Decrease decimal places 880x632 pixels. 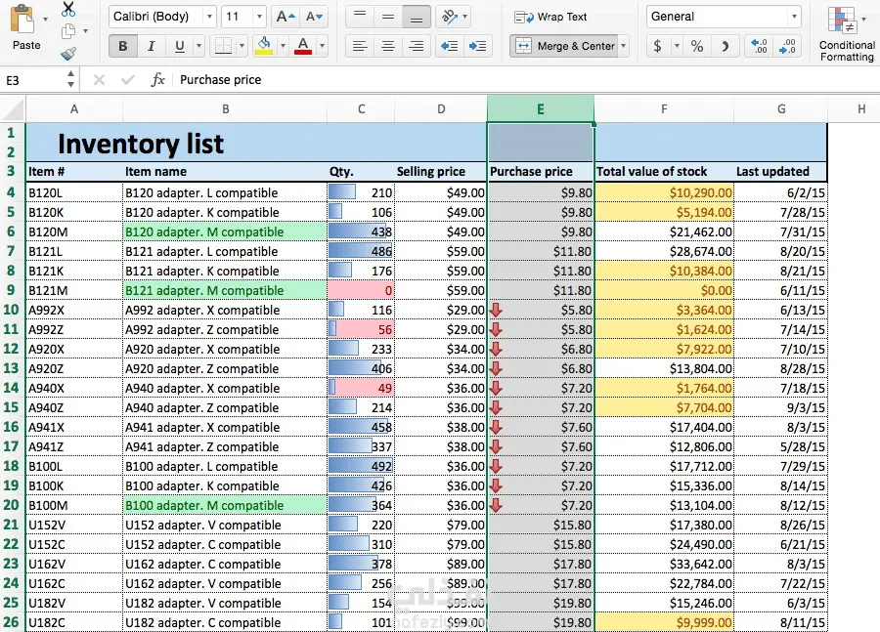coord(787,46)
